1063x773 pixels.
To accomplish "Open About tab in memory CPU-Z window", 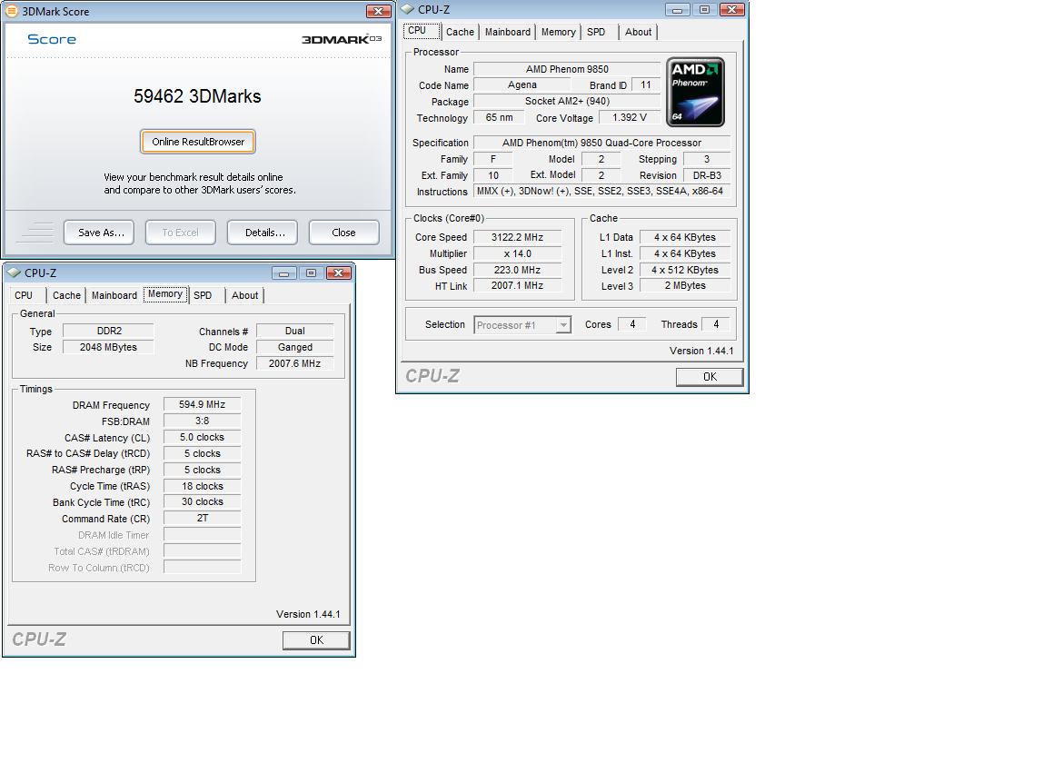I will (x=244, y=295).
